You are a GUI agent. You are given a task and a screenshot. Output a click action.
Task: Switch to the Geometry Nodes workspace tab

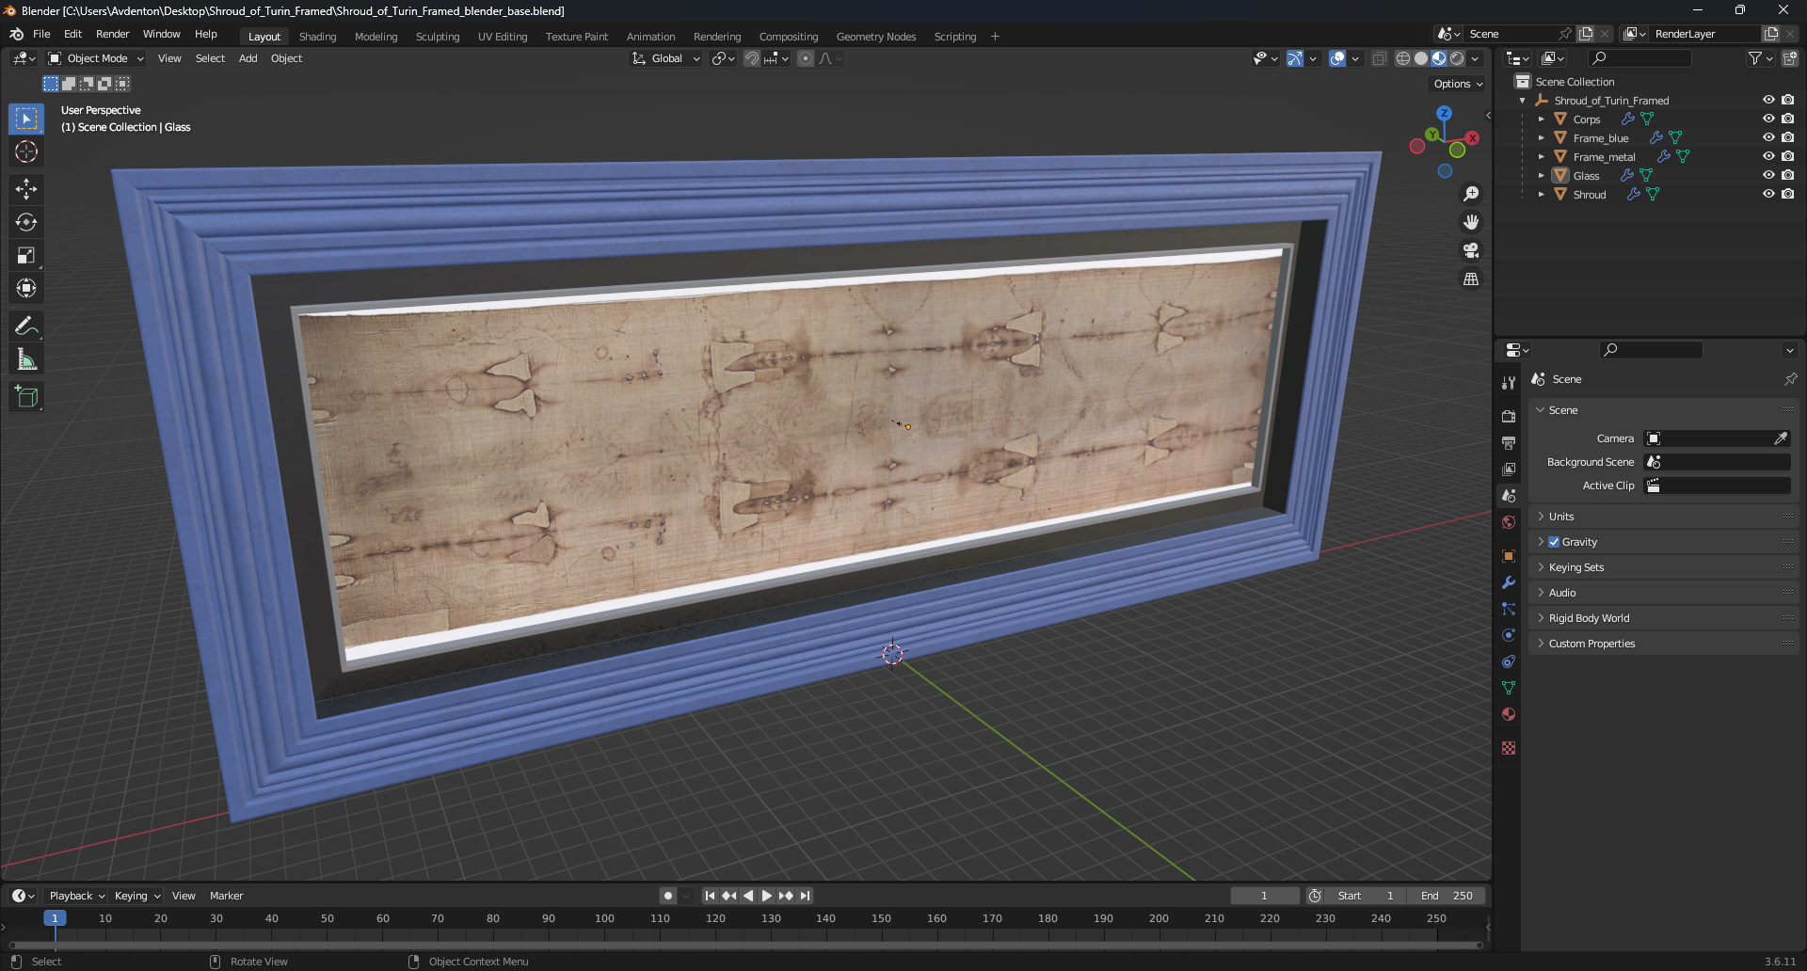(876, 37)
